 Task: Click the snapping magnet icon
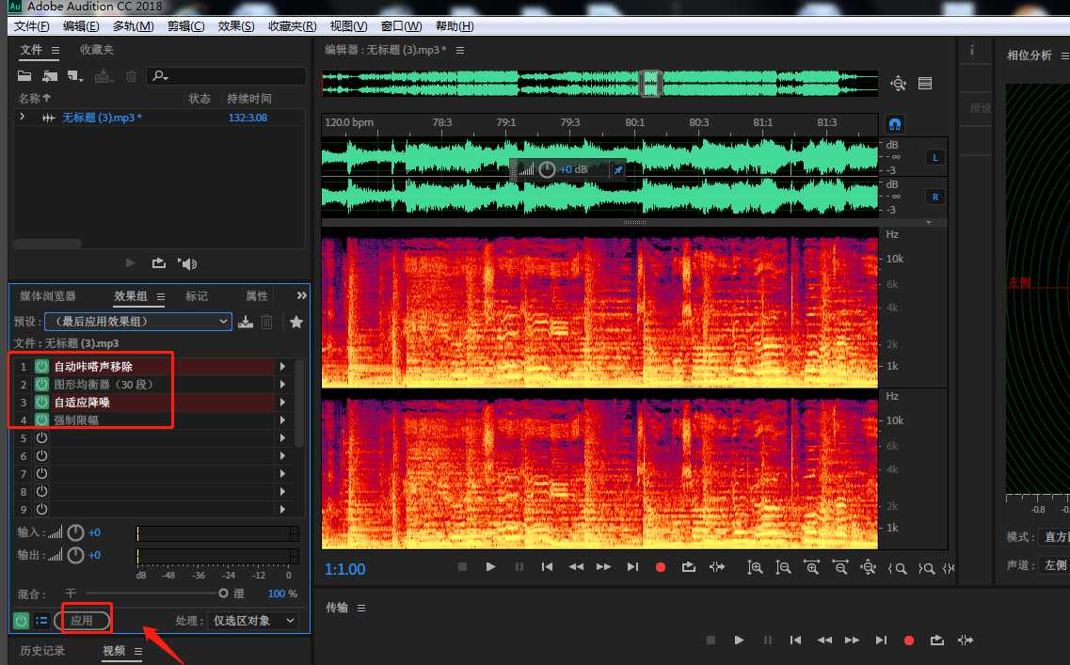pyautogui.click(x=895, y=124)
